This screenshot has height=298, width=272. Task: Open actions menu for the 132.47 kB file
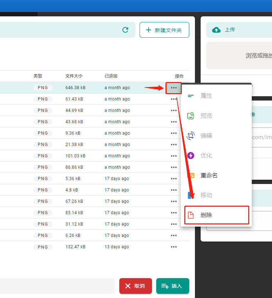coord(174,247)
